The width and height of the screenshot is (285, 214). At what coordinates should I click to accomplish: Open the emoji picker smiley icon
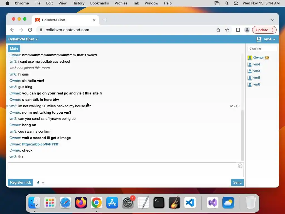tap(240, 166)
